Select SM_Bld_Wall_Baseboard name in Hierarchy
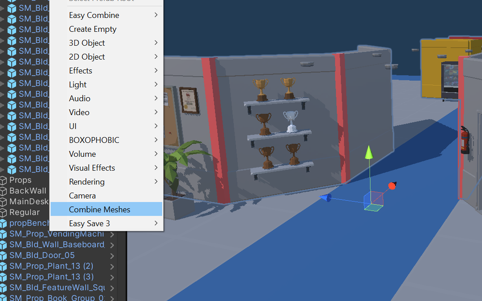Viewport: 482px width, 301px height. click(x=57, y=245)
